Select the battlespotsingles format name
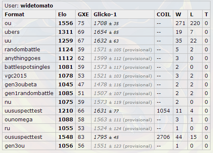The width and height of the screenshot is (213, 153). pyautogui.click(x=27, y=67)
